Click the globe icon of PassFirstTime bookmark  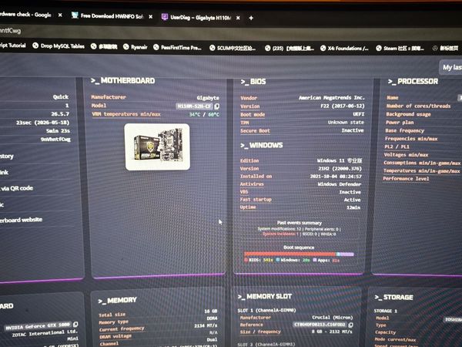[156, 47]
